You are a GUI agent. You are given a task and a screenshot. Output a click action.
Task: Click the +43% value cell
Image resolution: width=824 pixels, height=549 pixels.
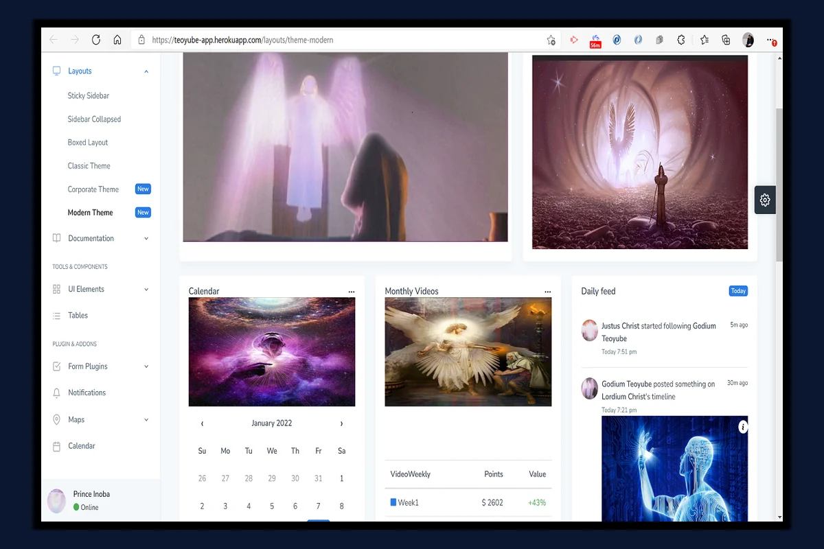tap(537, 502)
